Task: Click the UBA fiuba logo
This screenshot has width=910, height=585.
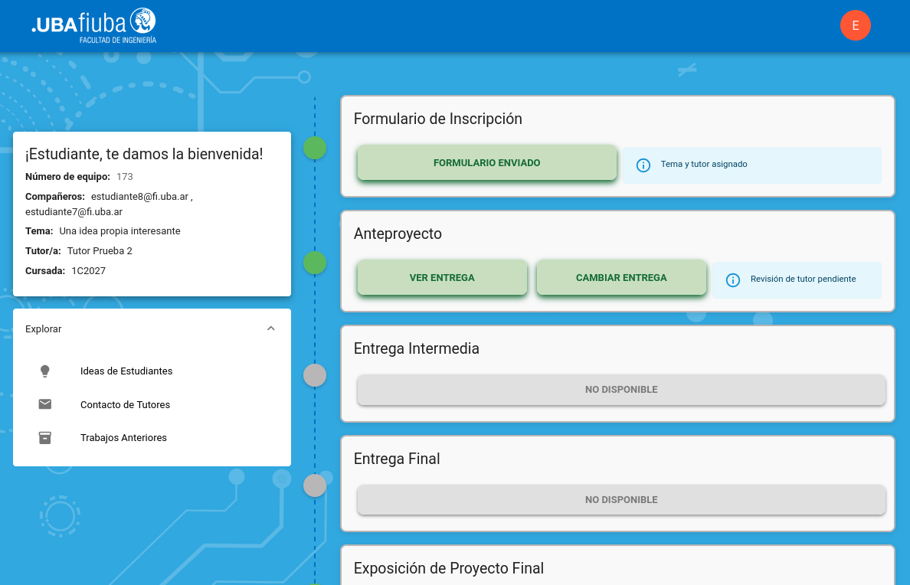Action: (93, 25)
